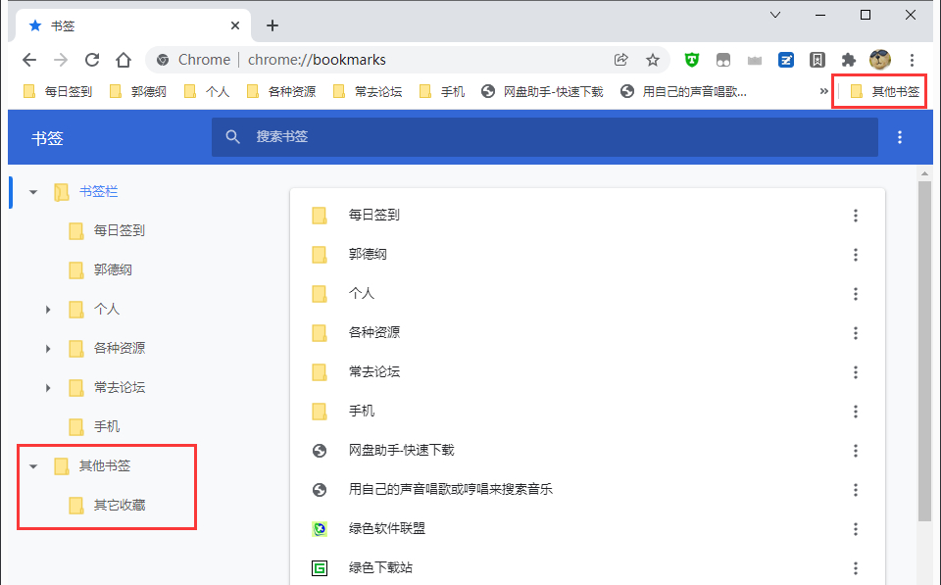Select 郭德纲 in the sidebar tree

coord(113,270)
